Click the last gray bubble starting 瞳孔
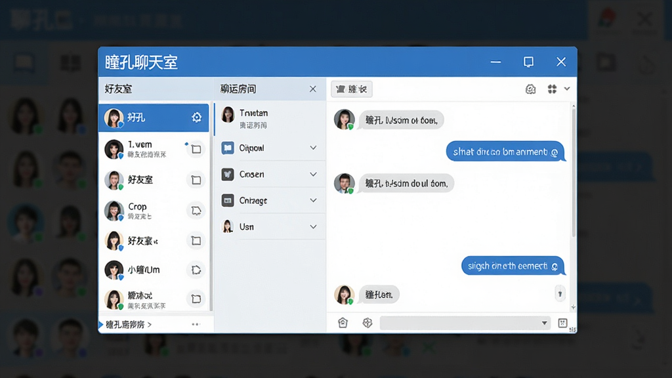This screenshot has width=672, height=378. tap(379, 295)
